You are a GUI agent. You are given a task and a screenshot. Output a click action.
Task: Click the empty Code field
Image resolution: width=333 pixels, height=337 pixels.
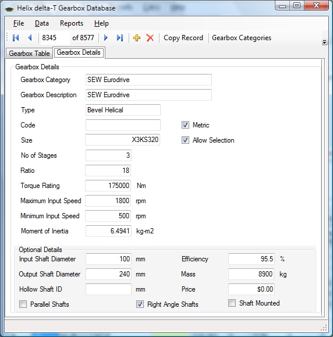tap(123, 125)
